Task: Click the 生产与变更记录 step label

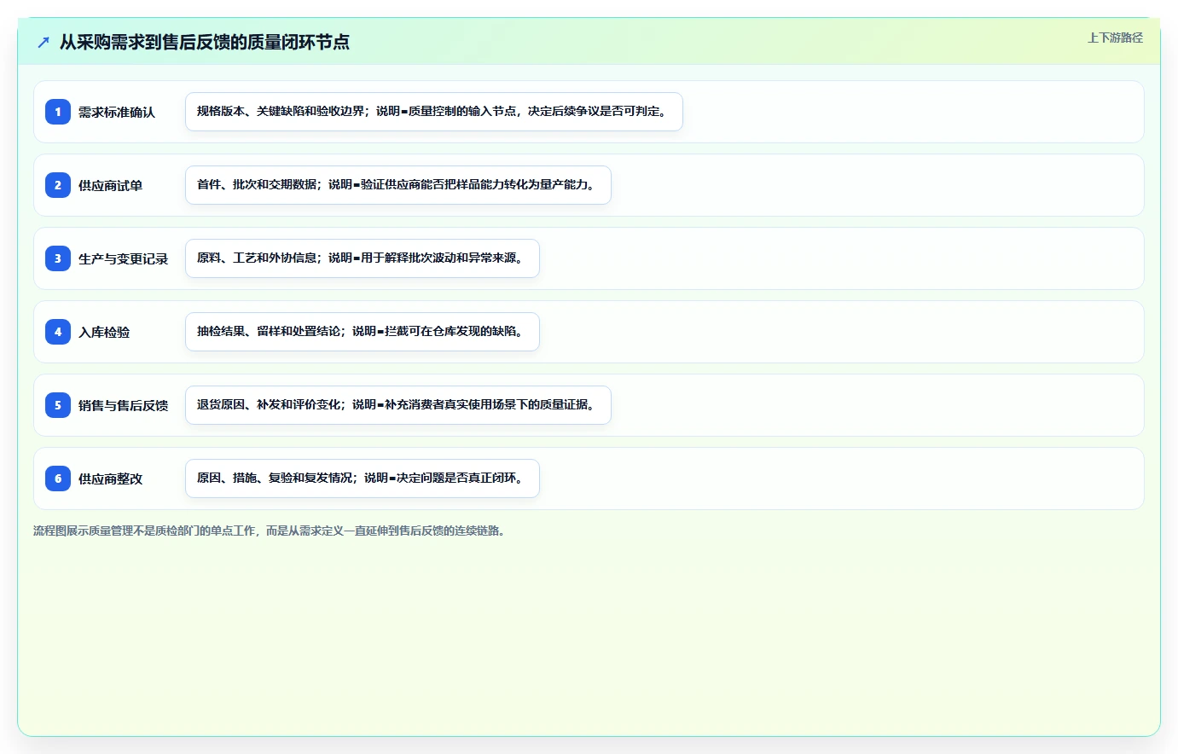Action: tap(124, 258)
